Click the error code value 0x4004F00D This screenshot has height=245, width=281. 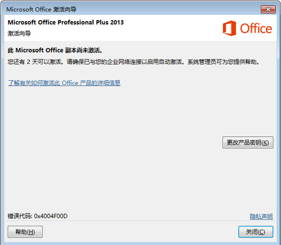[51, 216]
